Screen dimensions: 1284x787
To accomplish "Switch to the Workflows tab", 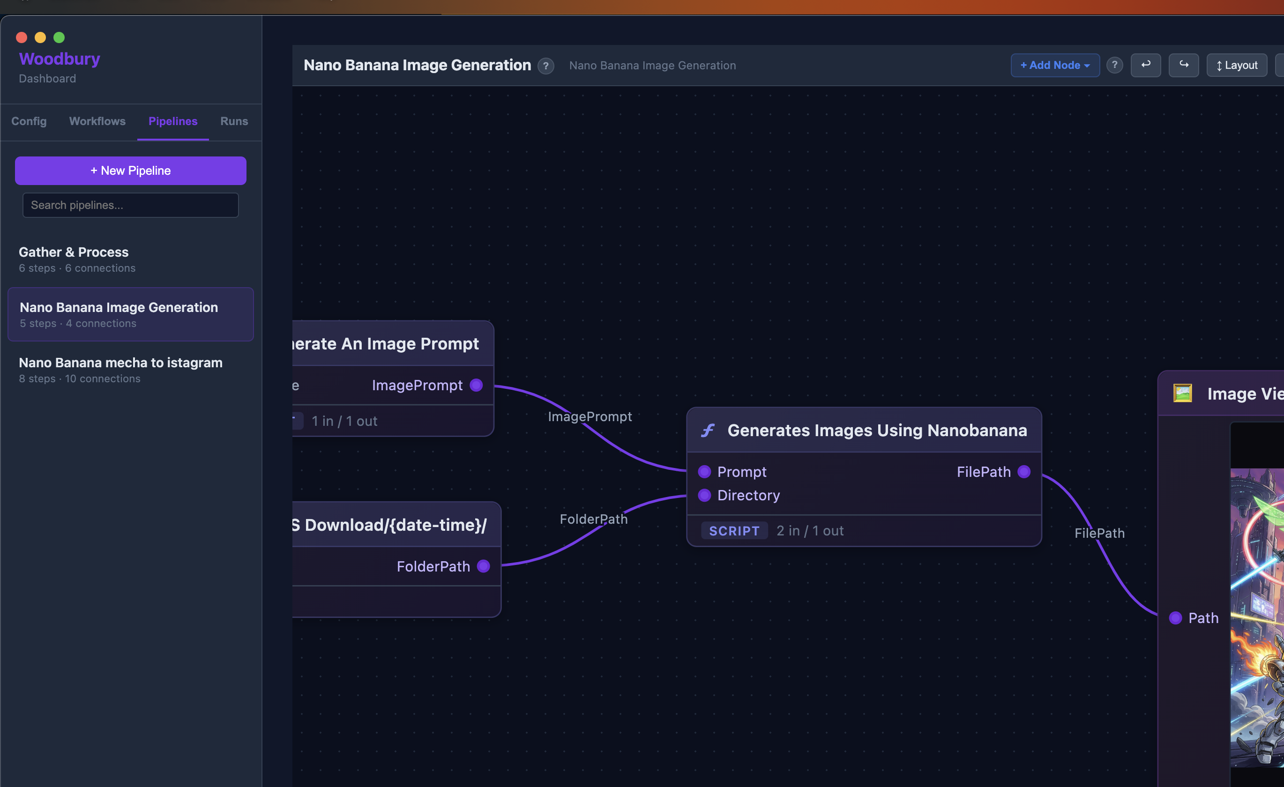I will 97,121.
